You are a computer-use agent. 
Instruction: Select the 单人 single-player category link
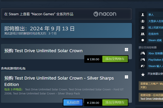click(x=151, y=15)
